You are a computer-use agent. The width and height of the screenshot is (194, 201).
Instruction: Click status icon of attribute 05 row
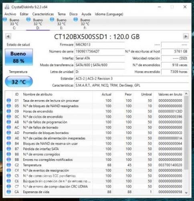click(x=9, y=106)
